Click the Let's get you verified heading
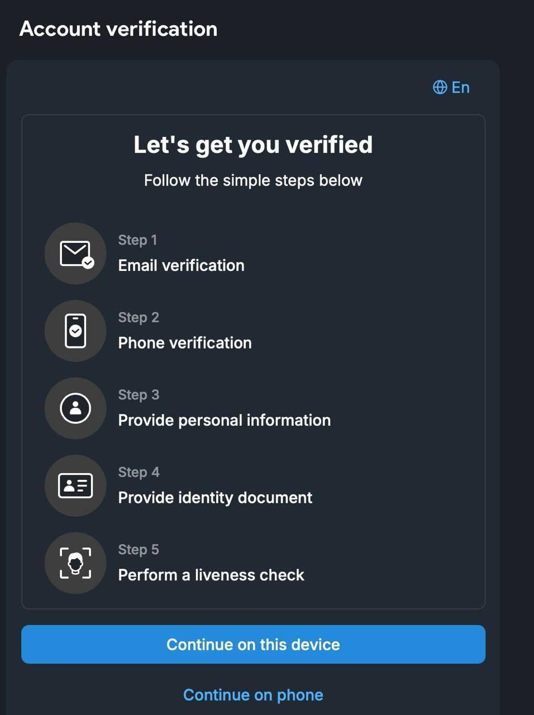This screenshot has width=534, height=715. (x=253, y=145)
